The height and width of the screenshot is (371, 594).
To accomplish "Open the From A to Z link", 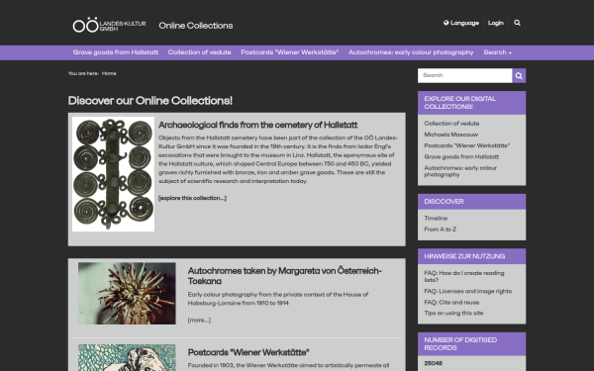I will 441,230.
